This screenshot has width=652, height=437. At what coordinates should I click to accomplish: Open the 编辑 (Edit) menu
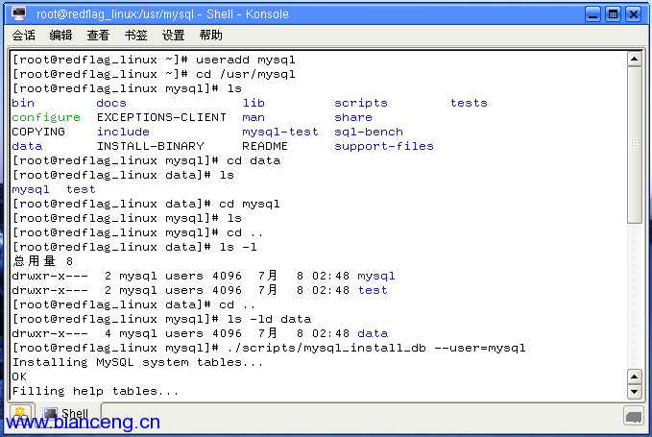click(60, 36)
